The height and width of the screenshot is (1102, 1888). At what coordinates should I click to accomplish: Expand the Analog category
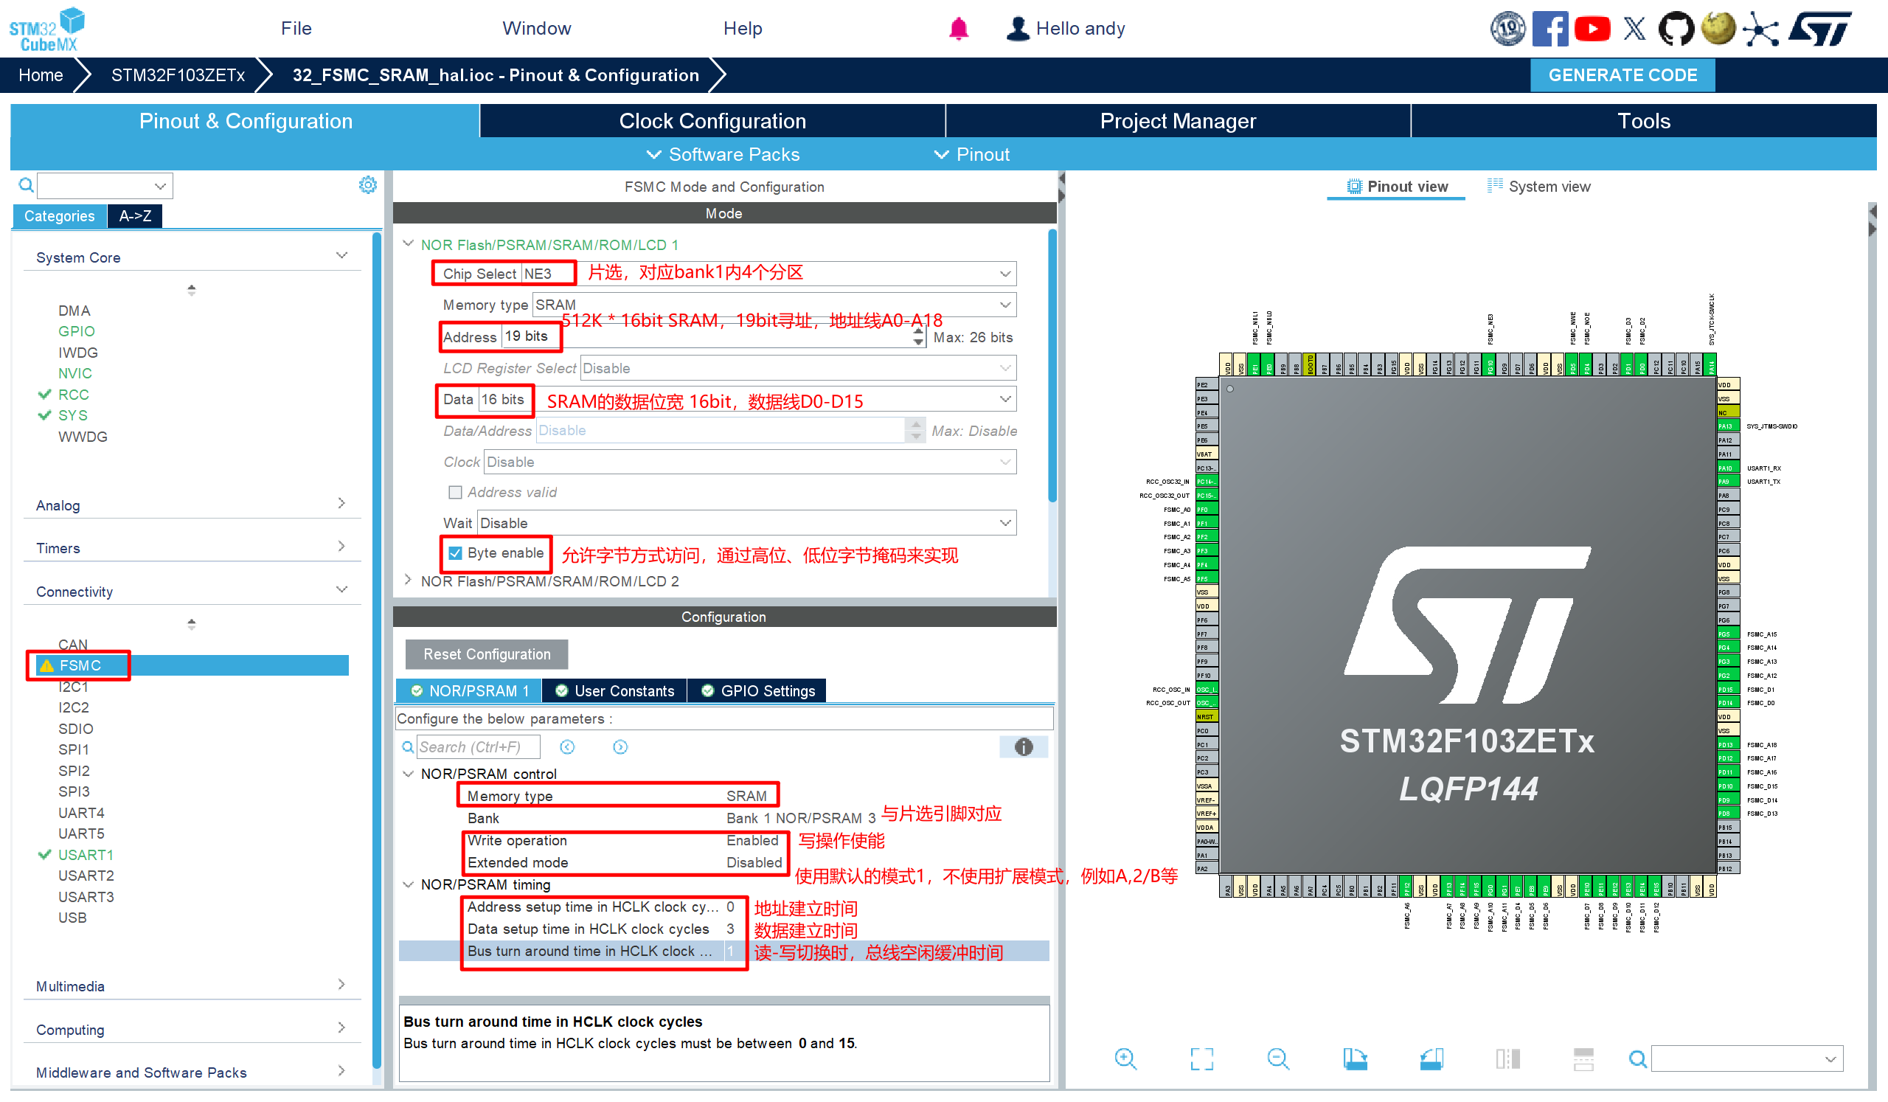pos(341,502)
